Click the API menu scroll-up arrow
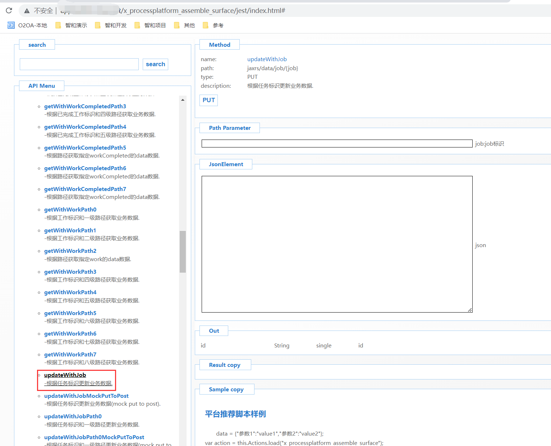Screen dimensions: 551x446 pos(183,100)
